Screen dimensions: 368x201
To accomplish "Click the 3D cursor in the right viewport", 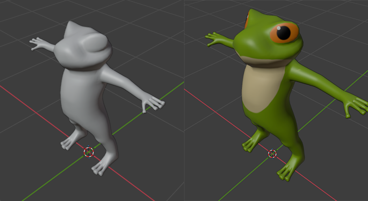I will (x=272, y=153).
